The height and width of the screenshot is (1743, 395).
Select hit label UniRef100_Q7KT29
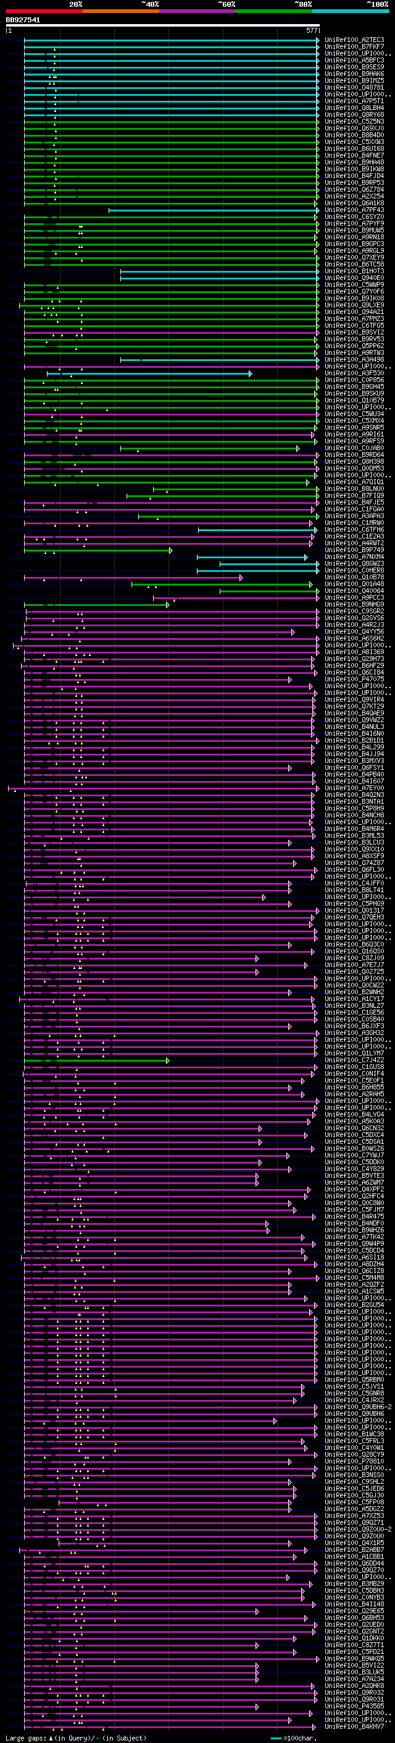(354, 707)
